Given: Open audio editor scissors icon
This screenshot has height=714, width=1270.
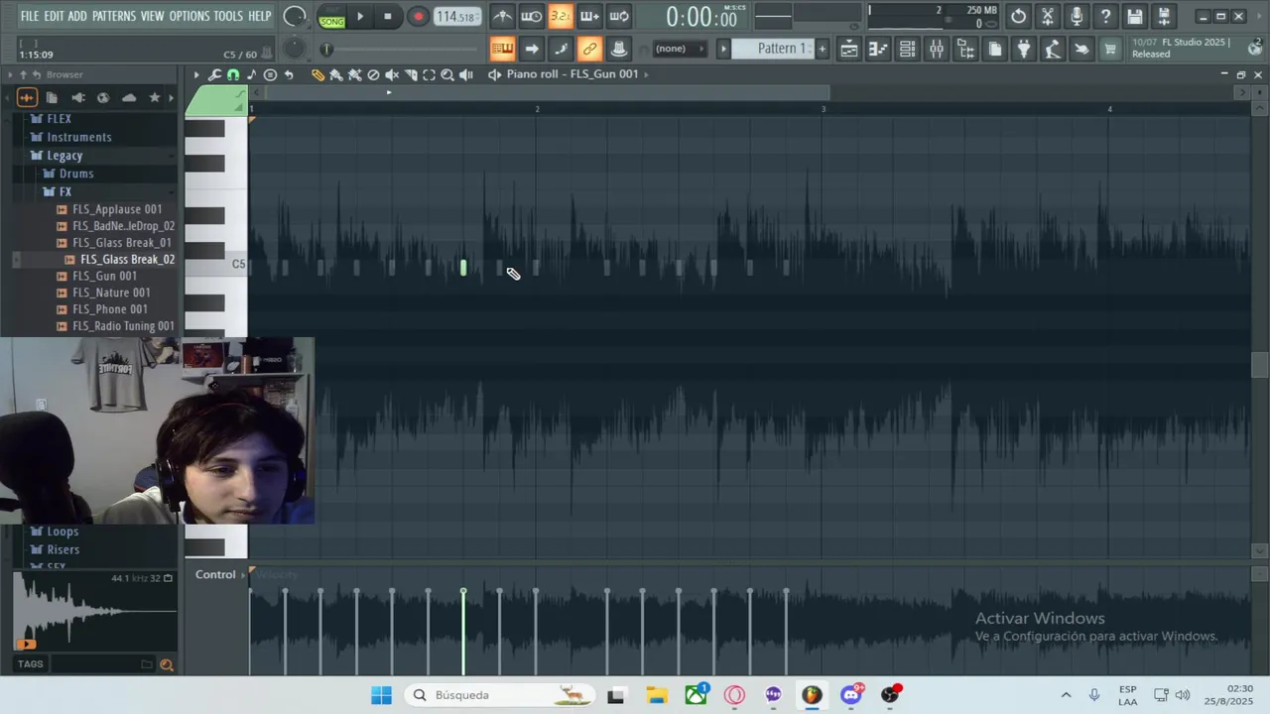Looking at the screenshot, I should pos(1048,16).
